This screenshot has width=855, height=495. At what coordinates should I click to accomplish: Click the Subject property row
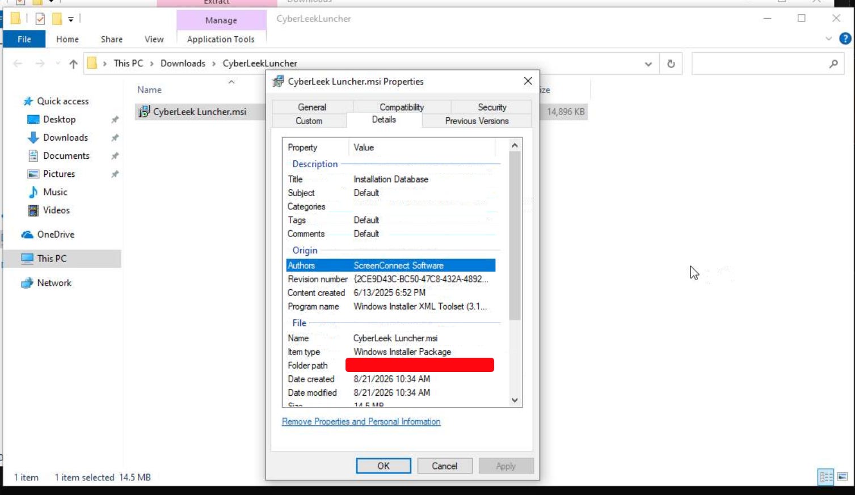point(391,193)
